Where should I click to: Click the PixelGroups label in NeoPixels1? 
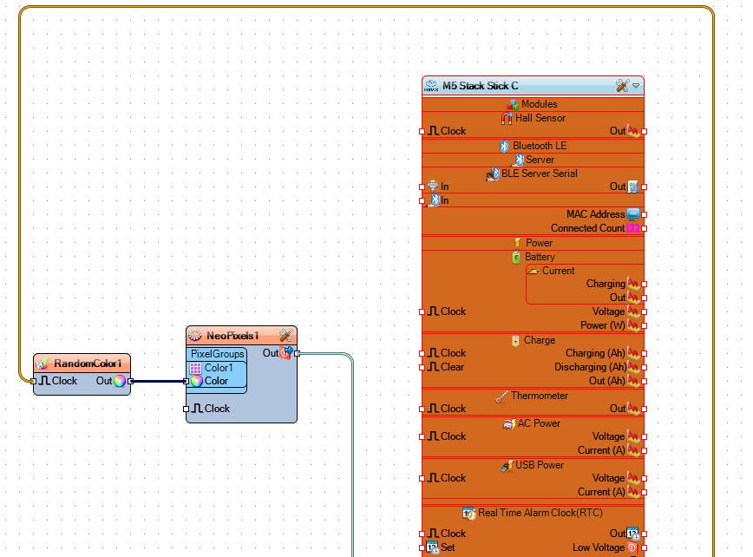click(x=218, y=354)
